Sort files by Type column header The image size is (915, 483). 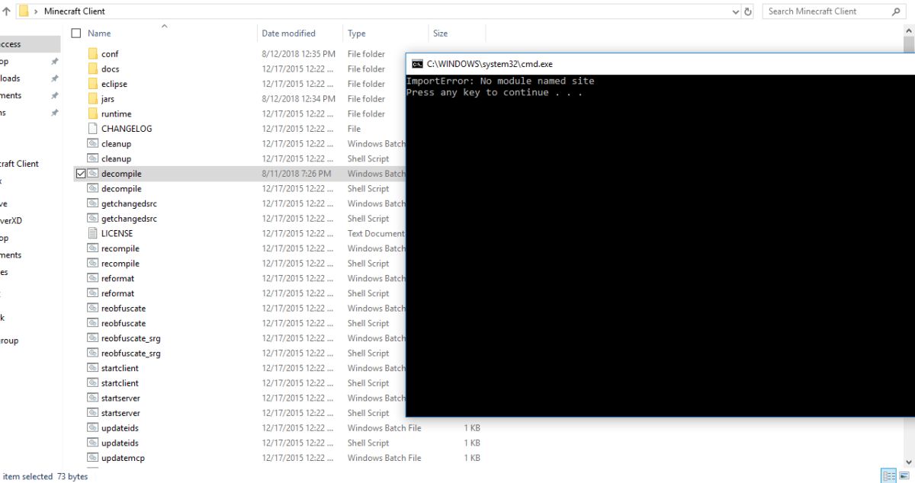click(x=356, y=34)
